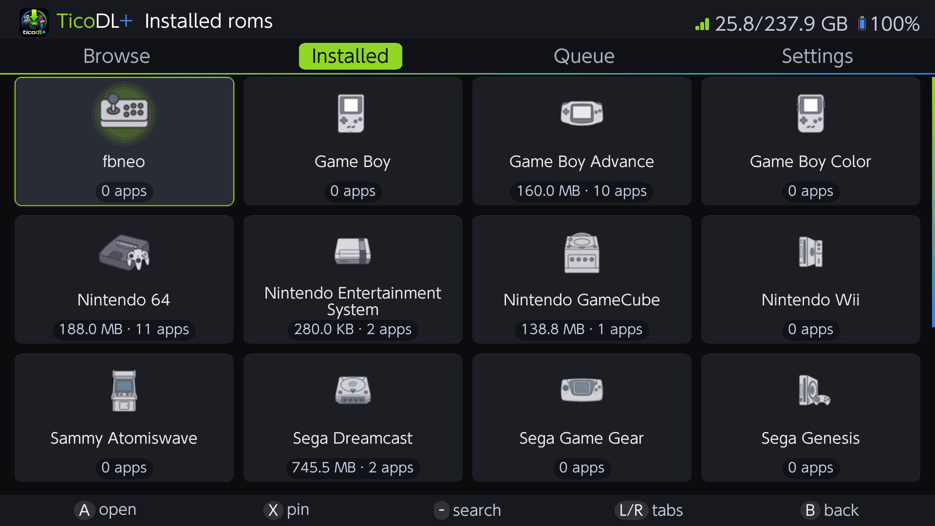Click the 'tabs' action label
This screenshot has height=526, width=935.
coord(667,510)
